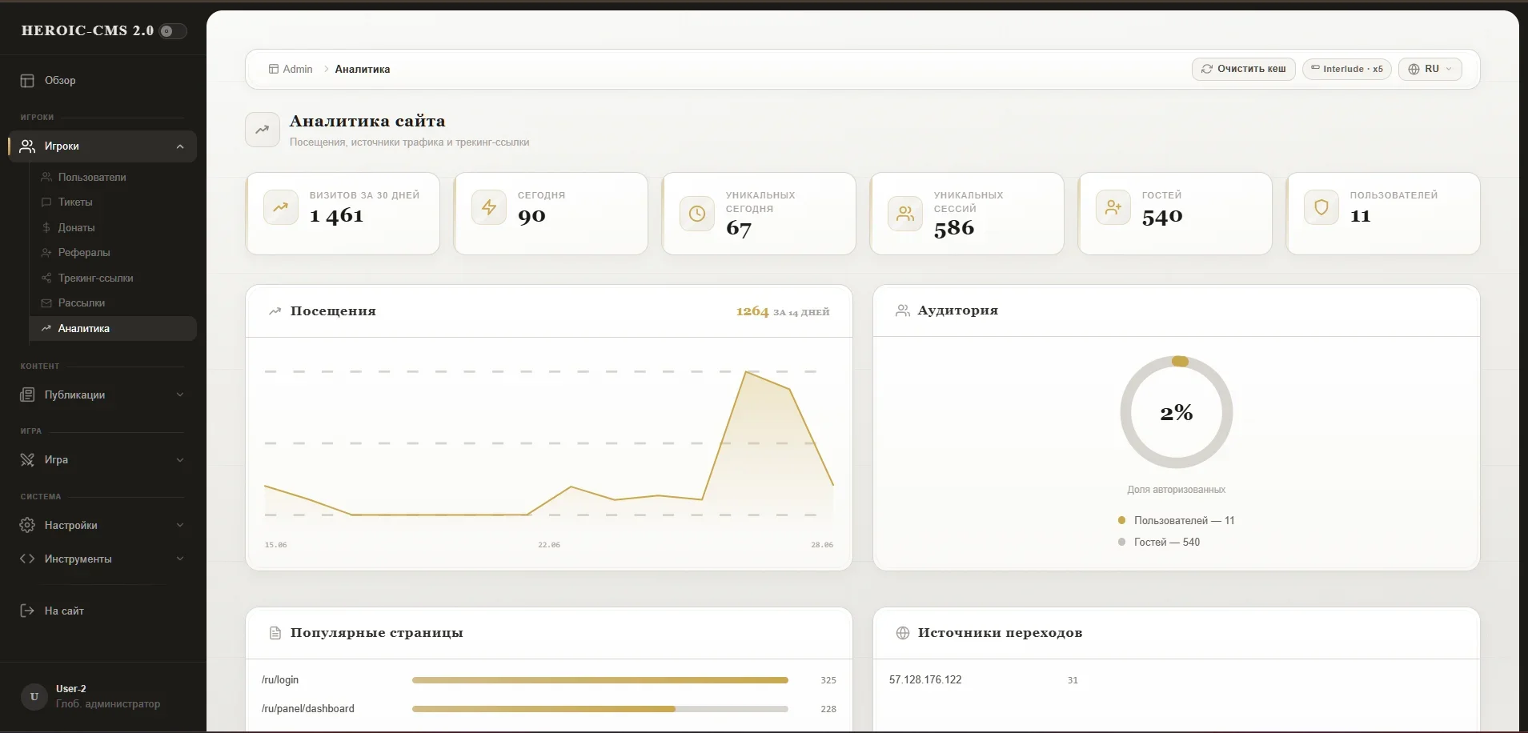1528x733 pixels.
Task: Select the Аналитика sidebar item
Action: pyautogui.click(x=113, y=329)
